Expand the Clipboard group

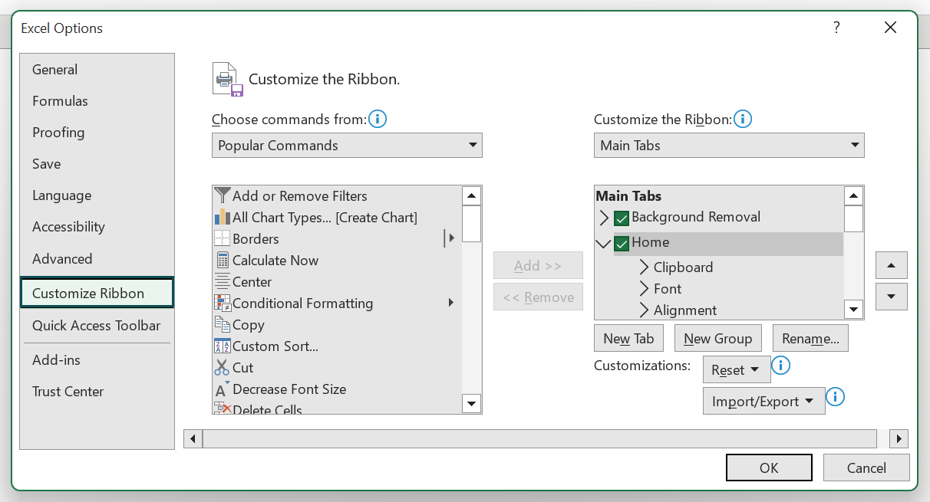[644, 267]
